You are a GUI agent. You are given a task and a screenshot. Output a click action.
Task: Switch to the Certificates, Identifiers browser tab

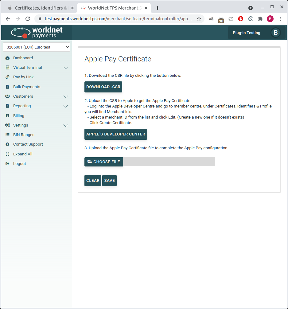tap(38, 8)
